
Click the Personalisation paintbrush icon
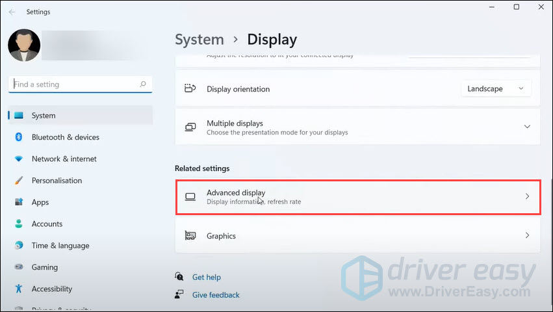click(x=19, y=181)
